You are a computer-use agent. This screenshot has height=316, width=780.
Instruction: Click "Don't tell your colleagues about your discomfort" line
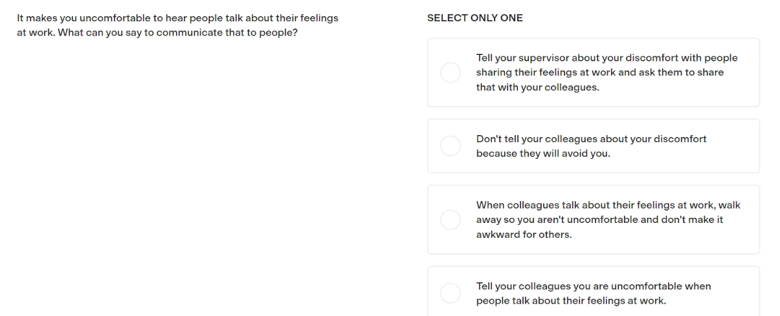click(x=591, y=139)
